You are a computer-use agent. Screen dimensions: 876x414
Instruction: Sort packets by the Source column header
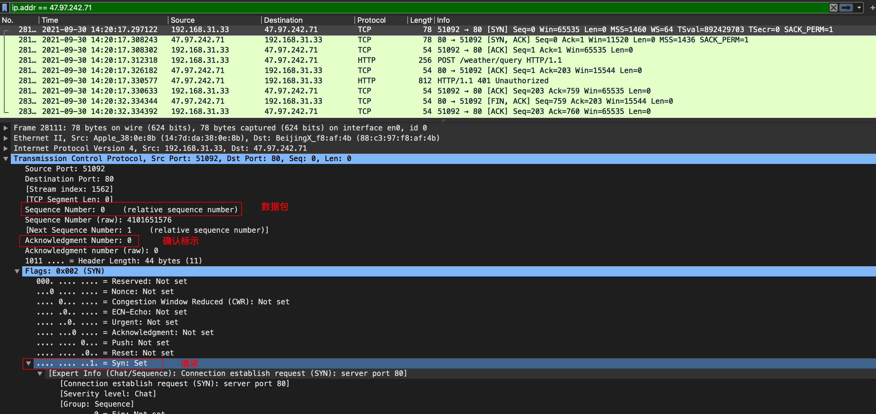click(215, 20)
